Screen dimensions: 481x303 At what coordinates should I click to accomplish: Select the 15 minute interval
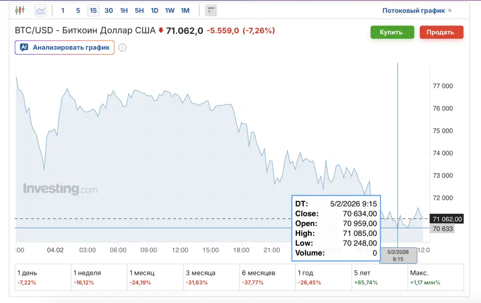(x=93, y=11)
